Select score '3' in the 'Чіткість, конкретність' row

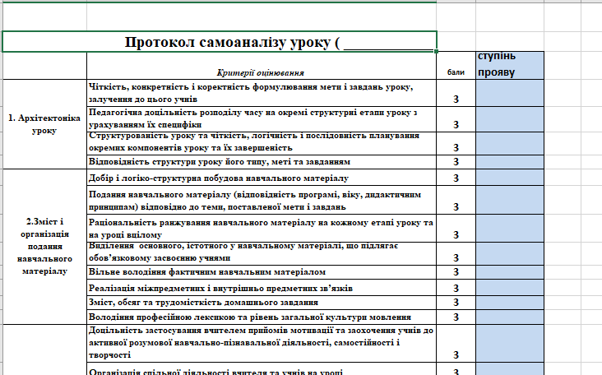tap(456, 93)
